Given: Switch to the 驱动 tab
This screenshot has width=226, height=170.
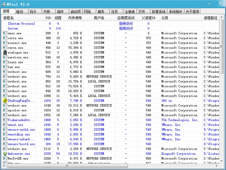Looking at the screenshot, I should tap(20, 12).
